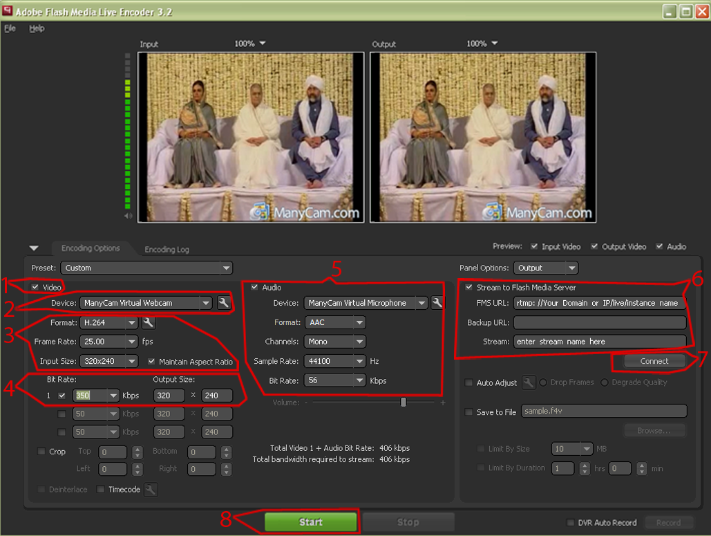
Task: Click the FMS URL input field
Action: point(600,303)
